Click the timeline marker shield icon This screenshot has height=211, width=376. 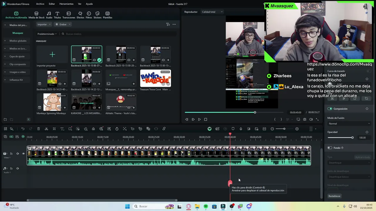pyautogui.click(x=233, y=129)
